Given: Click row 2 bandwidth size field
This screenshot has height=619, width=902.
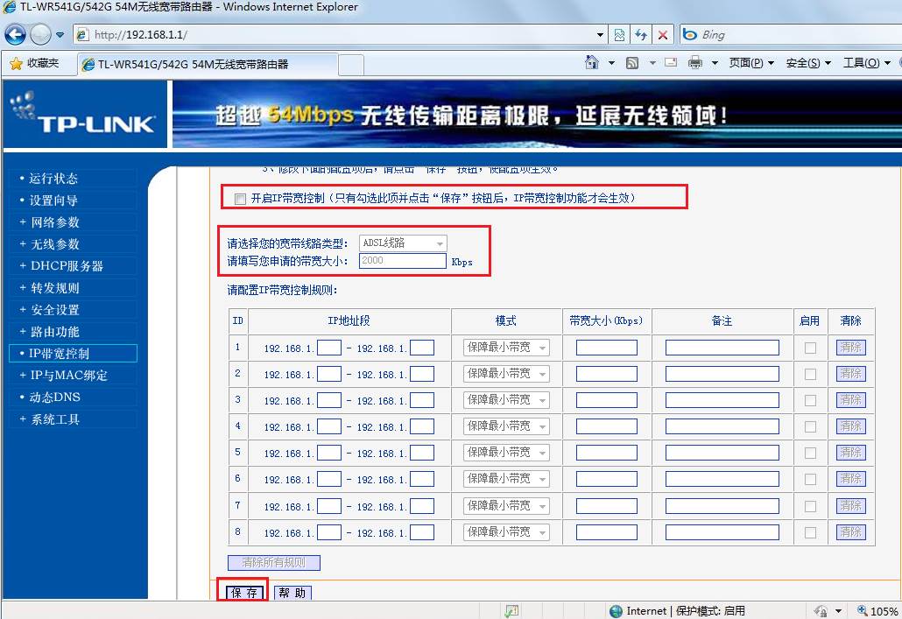Looking at the screenshot, I should pyautogui.click(x=606, y=374).
